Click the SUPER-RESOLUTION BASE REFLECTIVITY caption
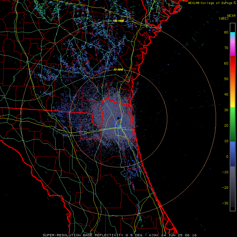Image resolution: width=237 pixels, height=237 pixels. 83,235
